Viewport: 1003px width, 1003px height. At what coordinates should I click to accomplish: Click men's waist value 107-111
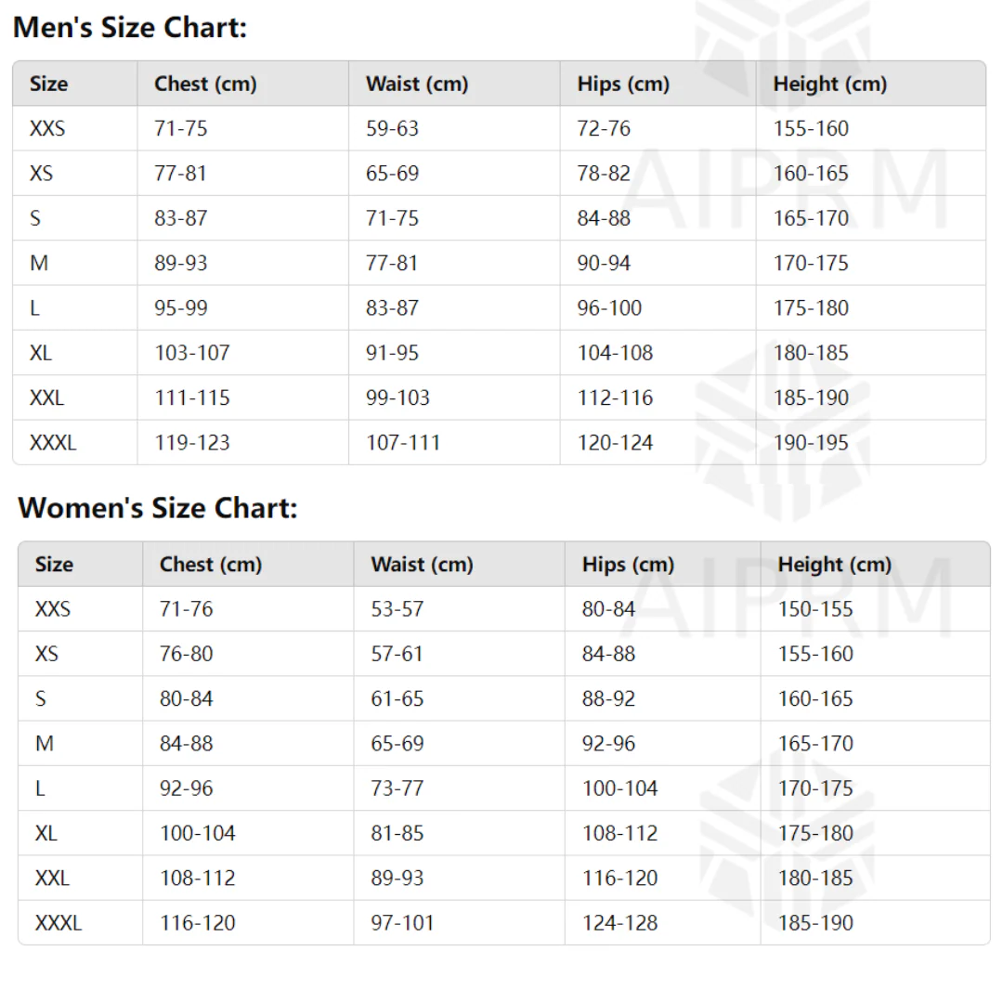tap(403, 443)
